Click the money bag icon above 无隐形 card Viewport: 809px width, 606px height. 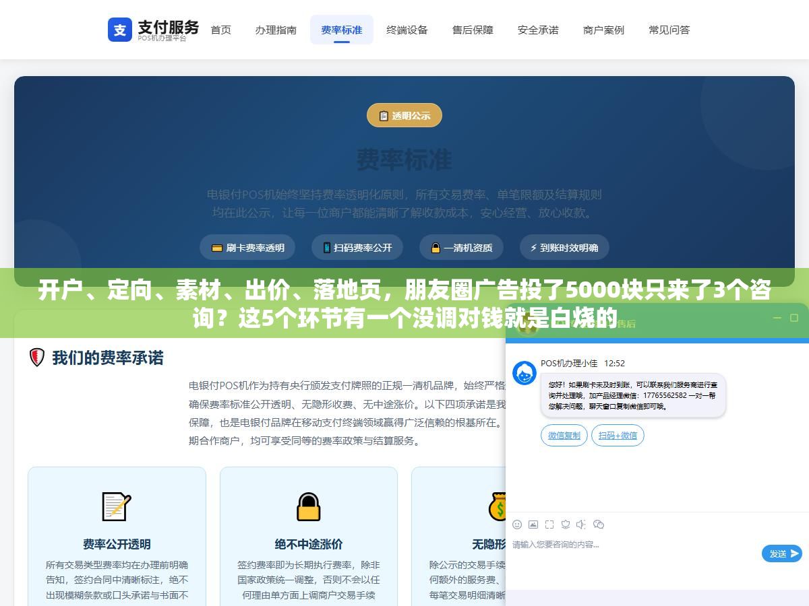coord(498,506)
